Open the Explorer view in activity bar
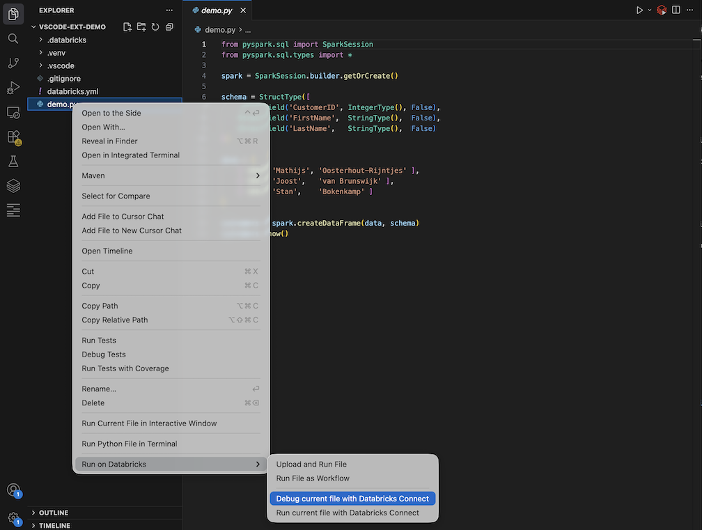The height and width of the screenshot is (530, 702). tap(13, 14)
